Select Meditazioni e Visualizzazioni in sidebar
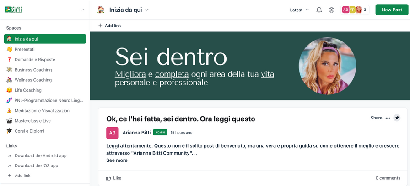This screenshot has height=186, width=410. [x=43, y=111]
